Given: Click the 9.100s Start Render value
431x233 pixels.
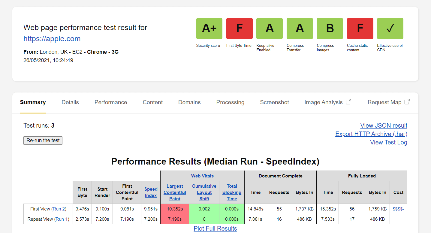Looking at the screenshot, I should tap(102, 209).
